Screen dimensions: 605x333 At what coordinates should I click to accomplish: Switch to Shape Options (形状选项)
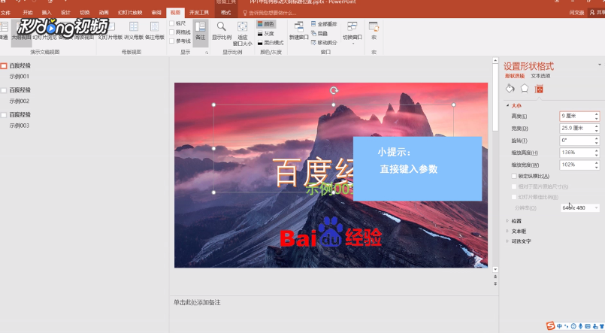515,76
